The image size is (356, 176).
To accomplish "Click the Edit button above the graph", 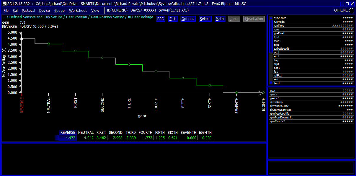I will [172, 19].
